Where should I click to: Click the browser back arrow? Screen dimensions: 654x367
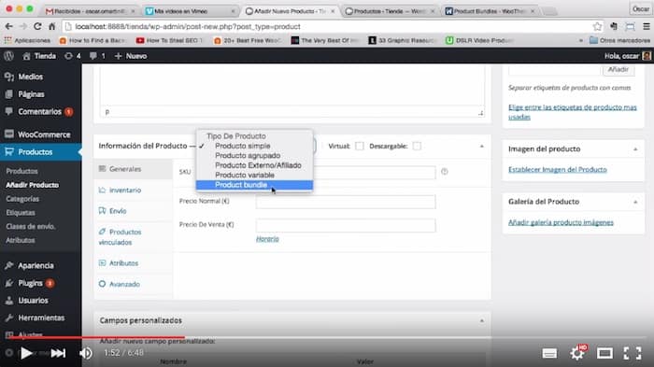[x=8, y=26]
